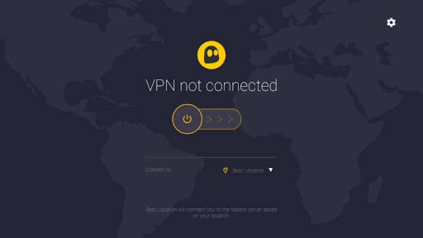This screenshot has width=423, height=238.
Task: Click the "Connect to" label
Action: pyautogui.click(x=158, y=170)
